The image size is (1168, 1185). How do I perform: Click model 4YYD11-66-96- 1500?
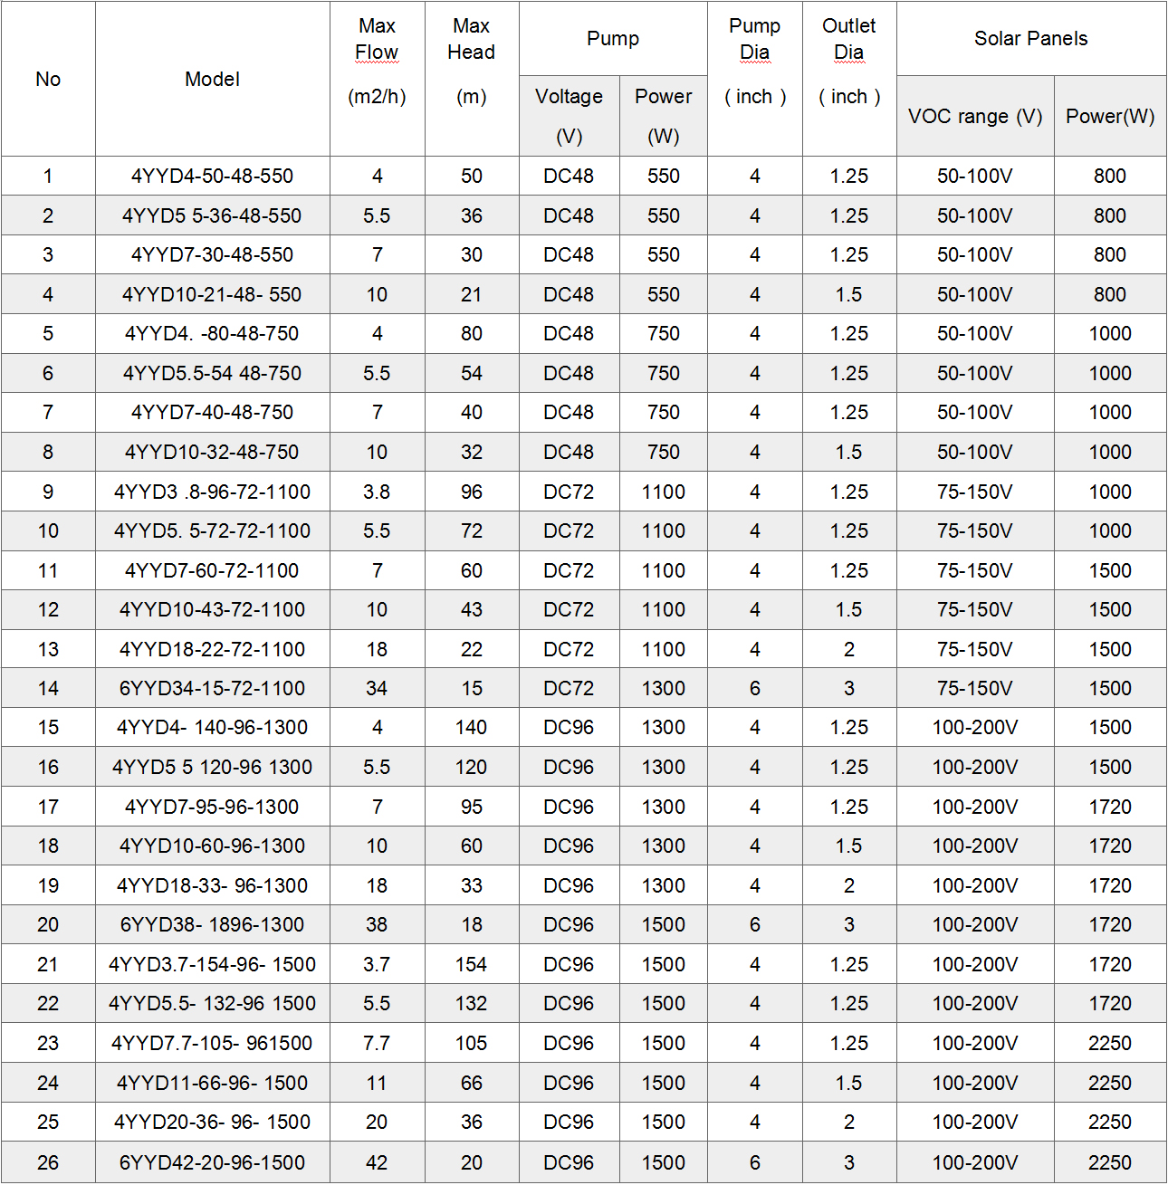pyautogui.click(x=212, y=1083)
